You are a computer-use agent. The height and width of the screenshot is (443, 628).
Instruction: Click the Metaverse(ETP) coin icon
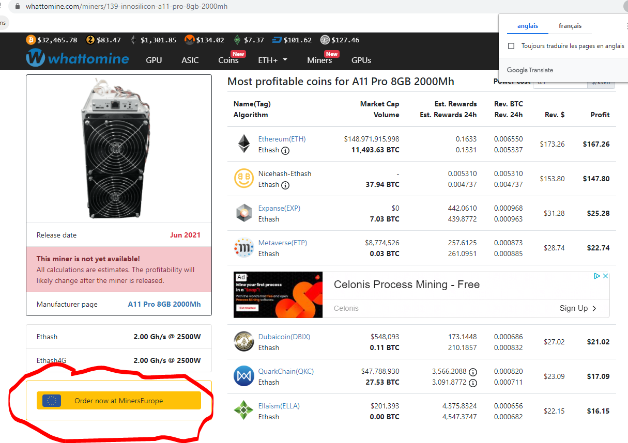(243, 247)
